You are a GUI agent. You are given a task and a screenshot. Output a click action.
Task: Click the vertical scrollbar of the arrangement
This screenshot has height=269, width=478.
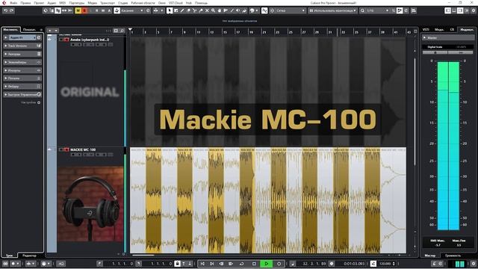415,111
